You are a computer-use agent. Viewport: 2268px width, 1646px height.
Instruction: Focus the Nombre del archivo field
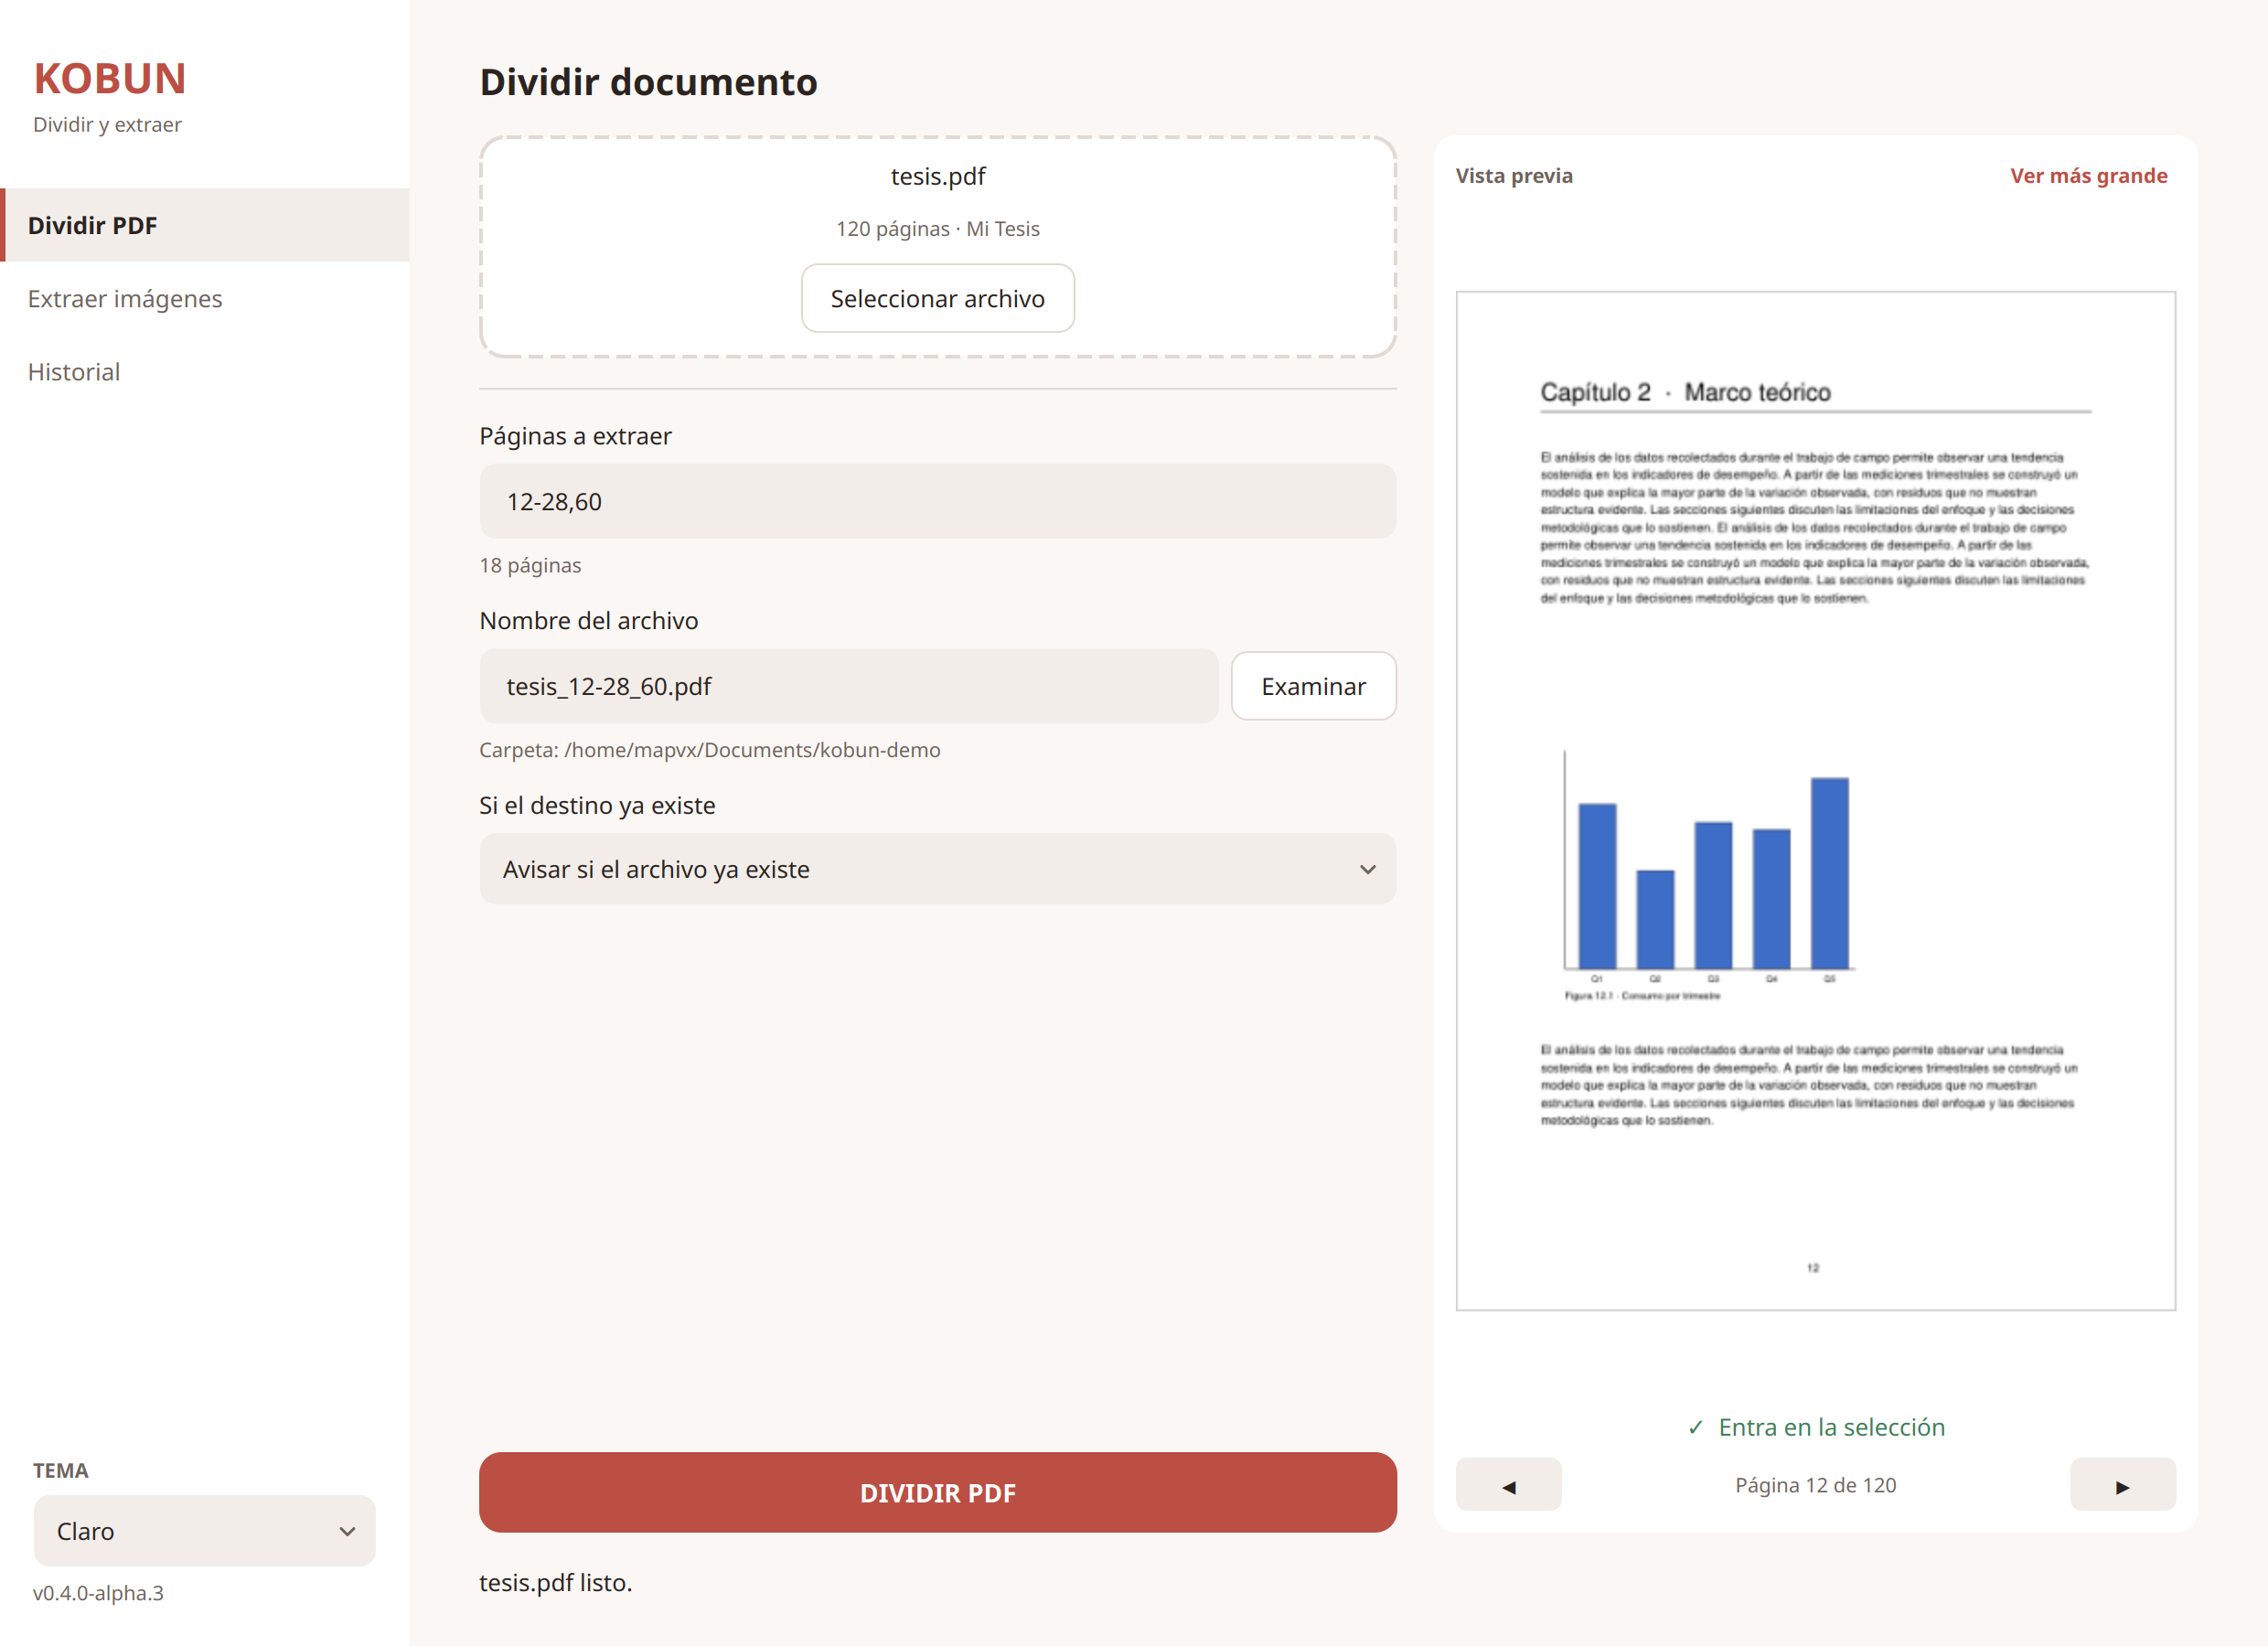(x=848, y=686)
